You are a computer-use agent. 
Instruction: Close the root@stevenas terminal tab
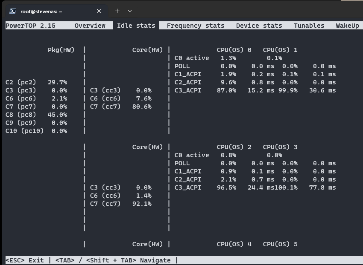point(99,11)
